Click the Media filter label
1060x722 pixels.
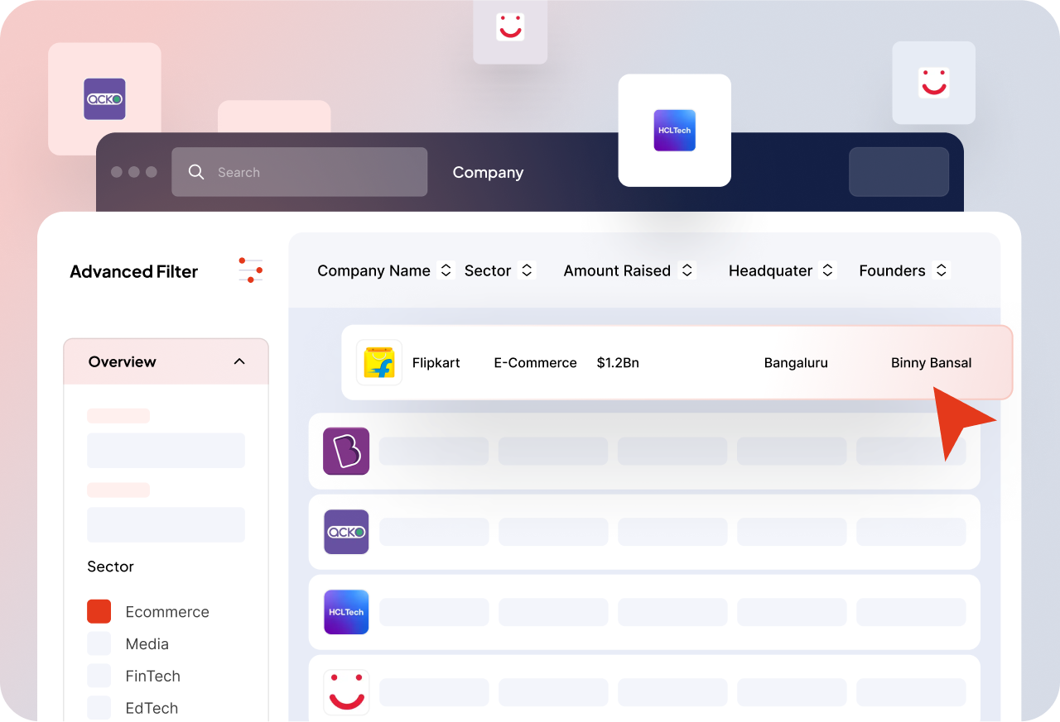click(x=147, y=644)
